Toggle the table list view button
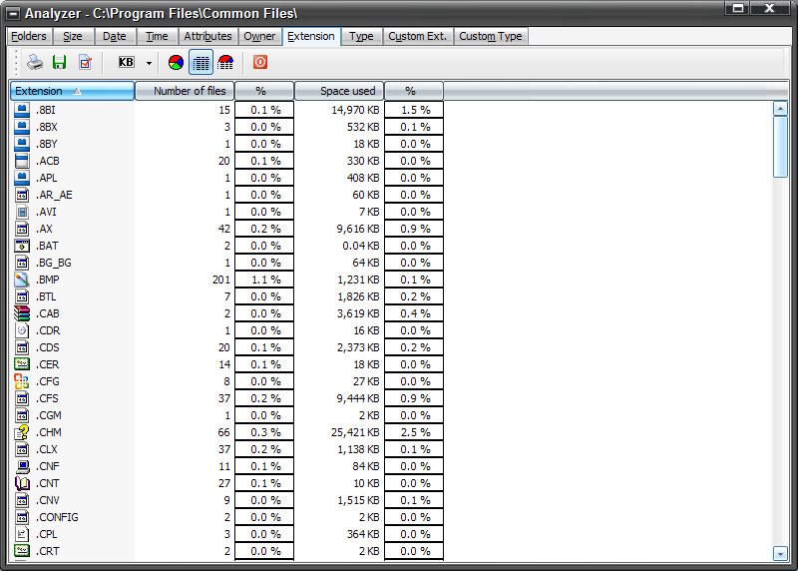Image resolution: width=798 pixels, height=571 pixels. pyautogui.click(x=200, y=62)
